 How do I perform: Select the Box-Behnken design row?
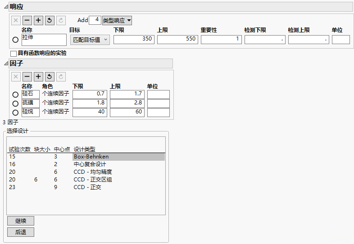coord(86,157)
